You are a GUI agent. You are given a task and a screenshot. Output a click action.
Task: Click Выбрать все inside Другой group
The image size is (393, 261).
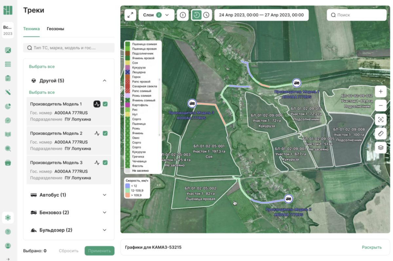(42, 93)
